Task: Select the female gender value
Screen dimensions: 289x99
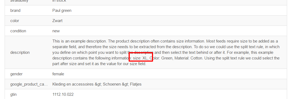Action: click(58, 74)
